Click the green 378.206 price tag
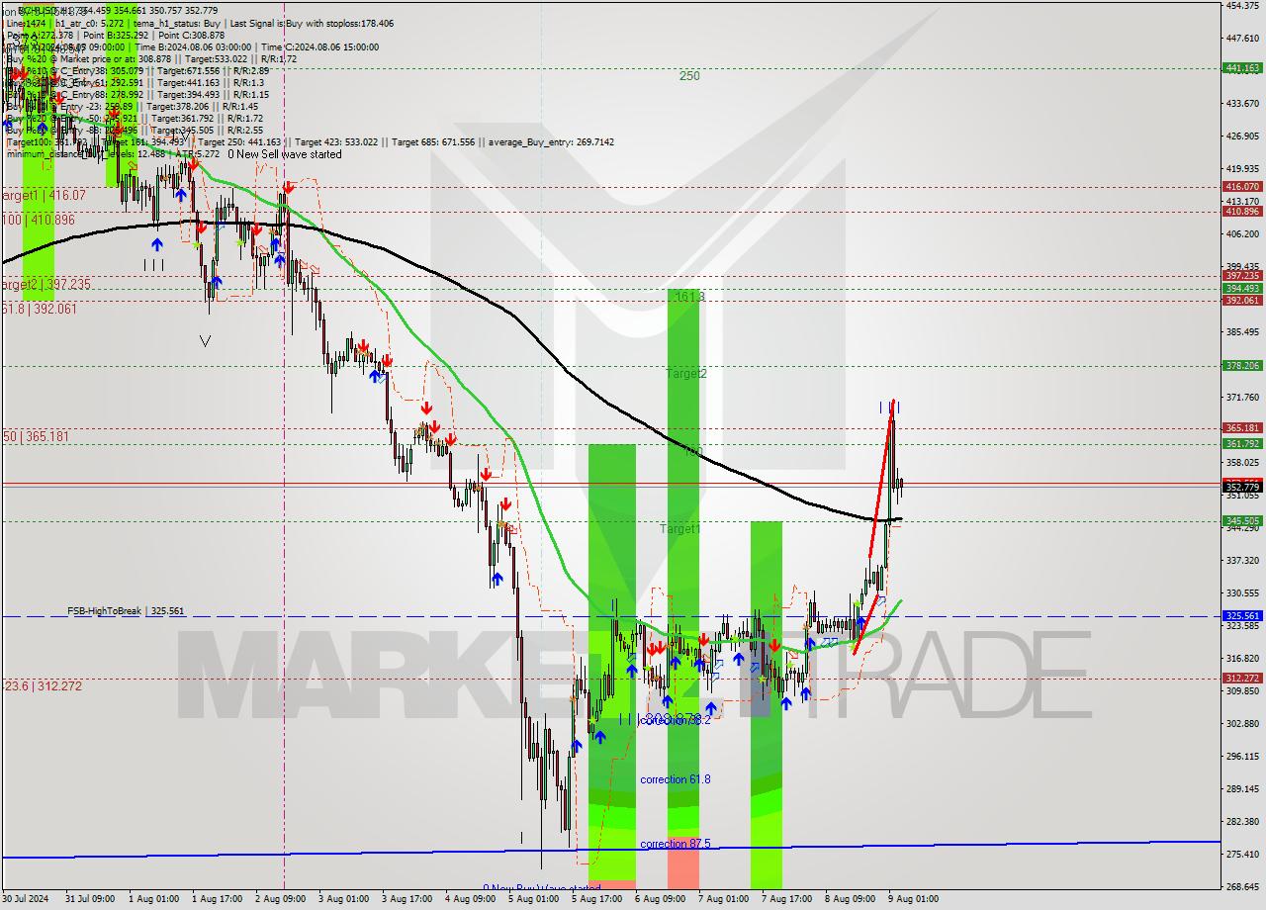 pyautogui.click(x=1242, y=366)
